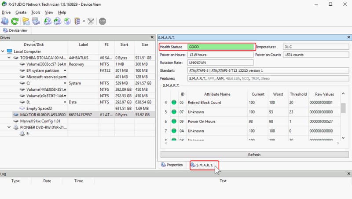Click the Temperature field showing 31 C

(316, 47)
